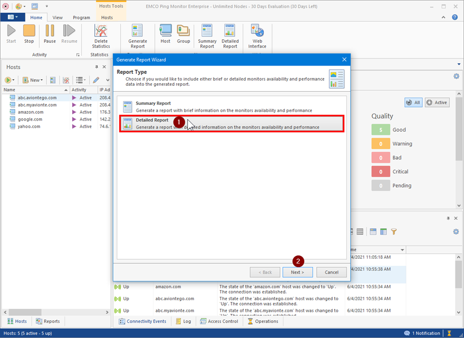464x338 pixels.
Task: Open the ribbon's Detailed Report
Action: click(230, 36)
